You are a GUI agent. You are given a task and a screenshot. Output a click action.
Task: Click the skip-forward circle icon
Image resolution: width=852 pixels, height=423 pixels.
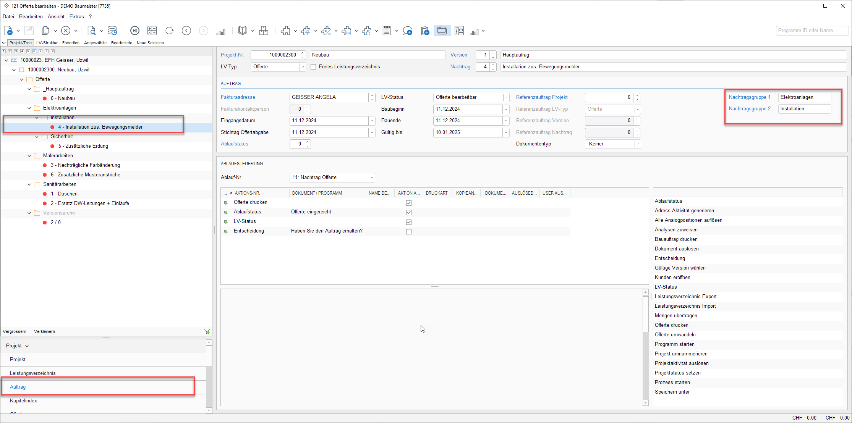click(x=135, y=31)
